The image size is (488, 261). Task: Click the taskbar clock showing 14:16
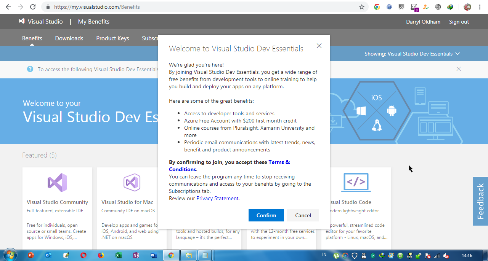tap(467, 256)
